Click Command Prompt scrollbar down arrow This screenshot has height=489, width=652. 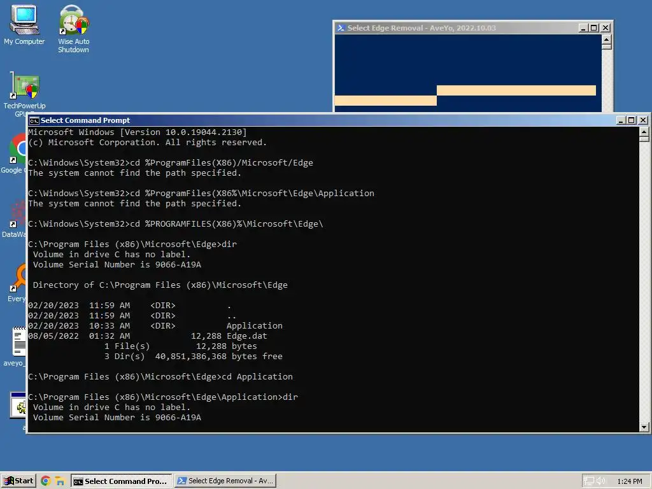click(x=644, y=427)
